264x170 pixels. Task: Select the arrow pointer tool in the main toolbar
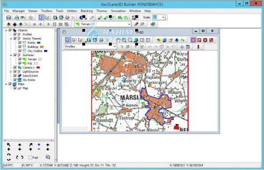[41, 18]
